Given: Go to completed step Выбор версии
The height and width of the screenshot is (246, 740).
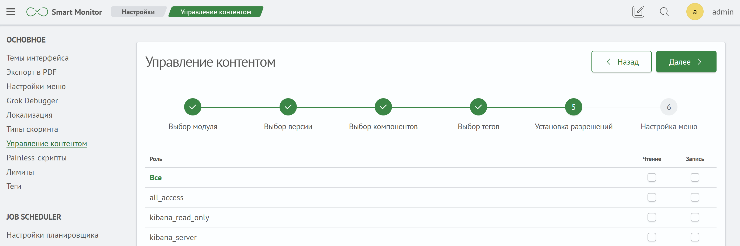Looking at the screenshot, I should [288, 107].
